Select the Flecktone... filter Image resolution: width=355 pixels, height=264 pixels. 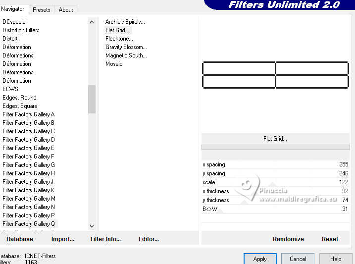[x=119, y=39]
